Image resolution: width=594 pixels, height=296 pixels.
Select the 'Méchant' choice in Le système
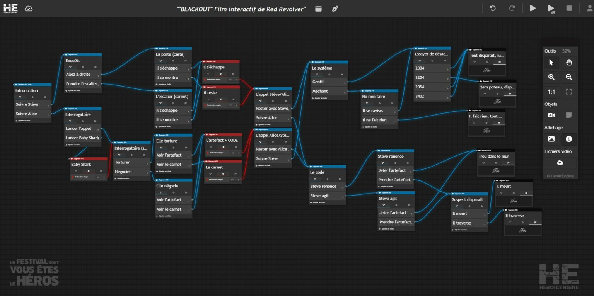[x=329, y=91]
